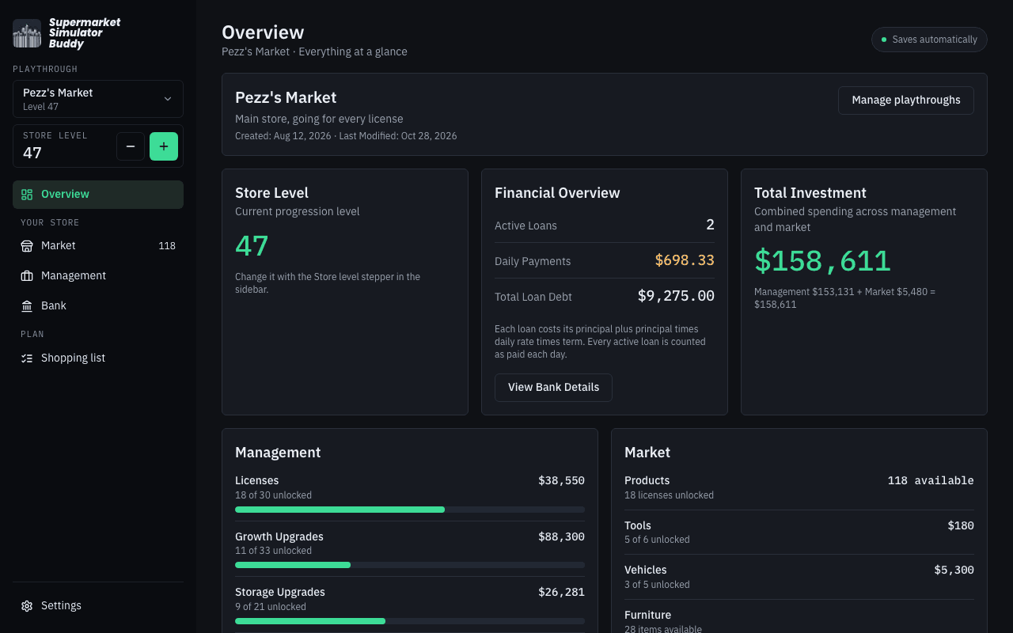This screenshot has width=1013, height=633.
Task: Click the Total Loan Debt amount $9,275.00
Action: point(676,296)
